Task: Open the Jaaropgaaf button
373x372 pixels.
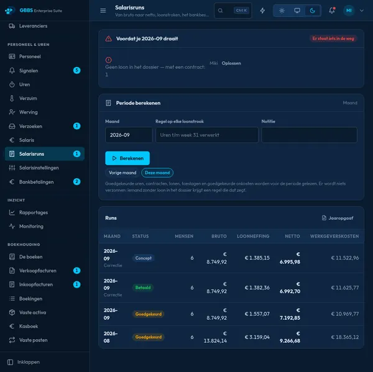Action: point(338,218)
